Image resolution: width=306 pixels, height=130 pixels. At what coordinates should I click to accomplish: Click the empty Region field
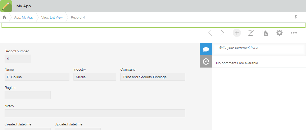pos(28,95)
